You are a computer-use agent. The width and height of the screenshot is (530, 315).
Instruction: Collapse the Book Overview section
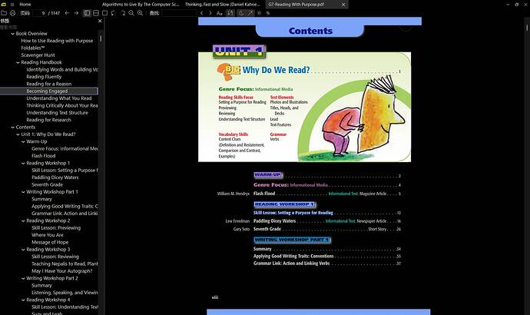click(12, 34)
